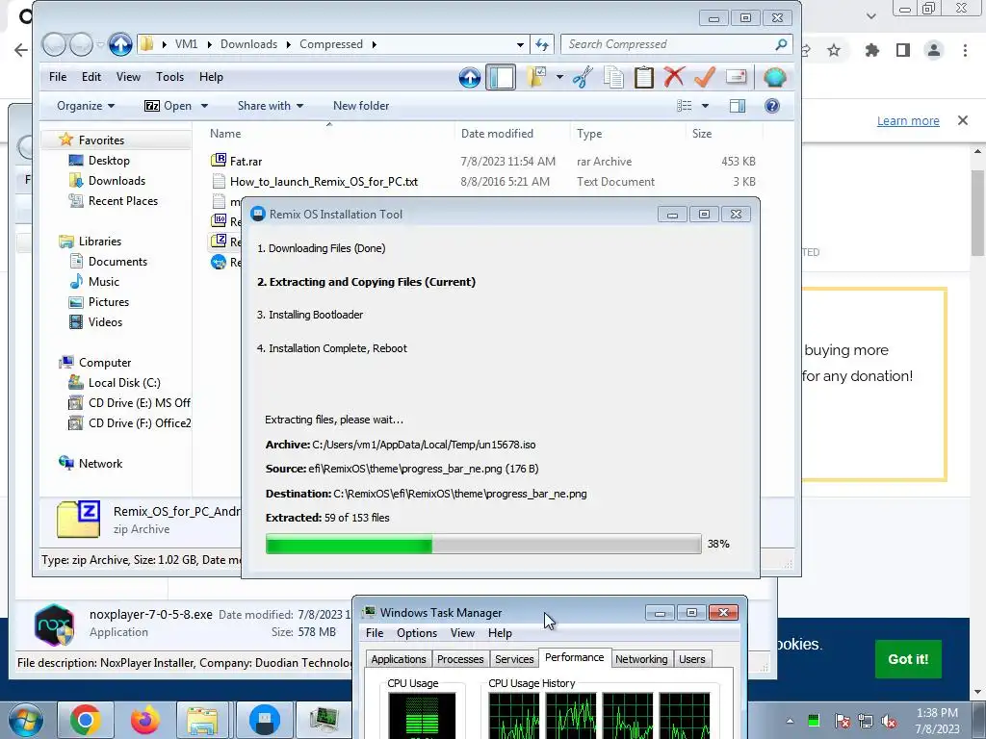Screen dimensions: 986x739
Task: Open Task Manager Options menu
Action: coord(417,633)
